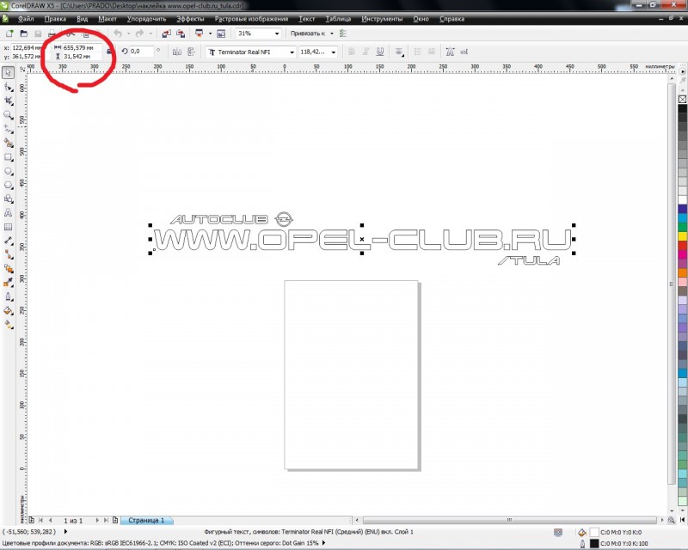Choose the Rectangle tool
688x550 pixels.
pyautogui.click(x=8, y=156)
